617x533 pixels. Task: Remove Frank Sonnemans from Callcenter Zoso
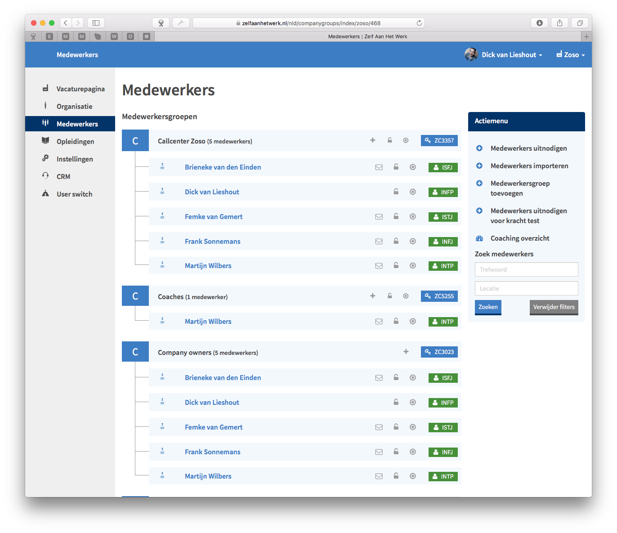pyautogui.click(x=413, y=242)
